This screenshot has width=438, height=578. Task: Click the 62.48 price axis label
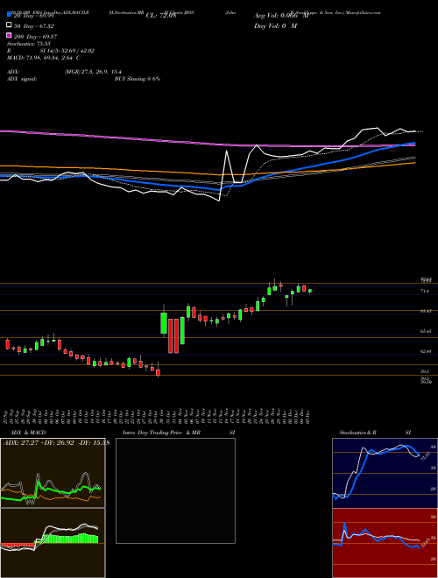(x=426, y=351)
